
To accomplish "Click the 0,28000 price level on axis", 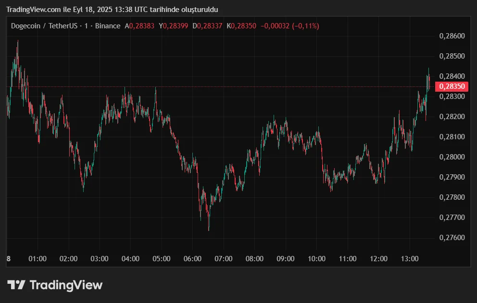I will click(x=452, y=157).
